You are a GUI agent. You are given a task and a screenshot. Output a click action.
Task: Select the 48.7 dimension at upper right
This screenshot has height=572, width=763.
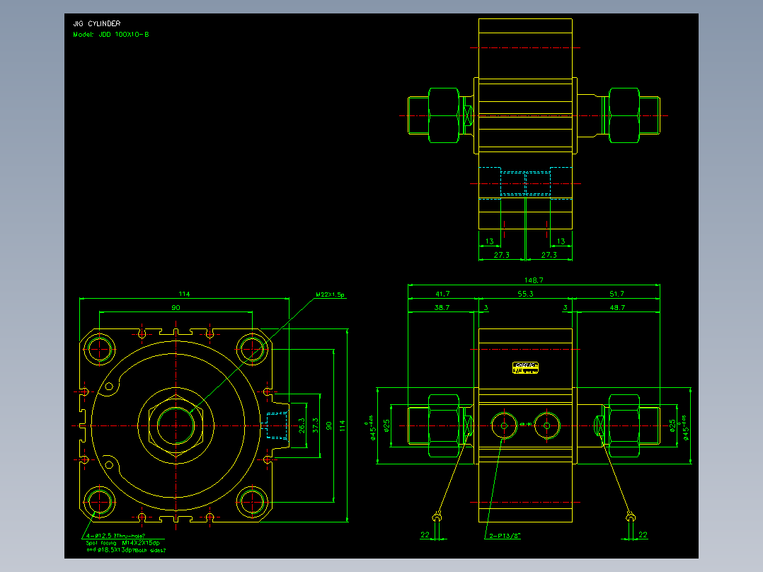pos(617,308)
